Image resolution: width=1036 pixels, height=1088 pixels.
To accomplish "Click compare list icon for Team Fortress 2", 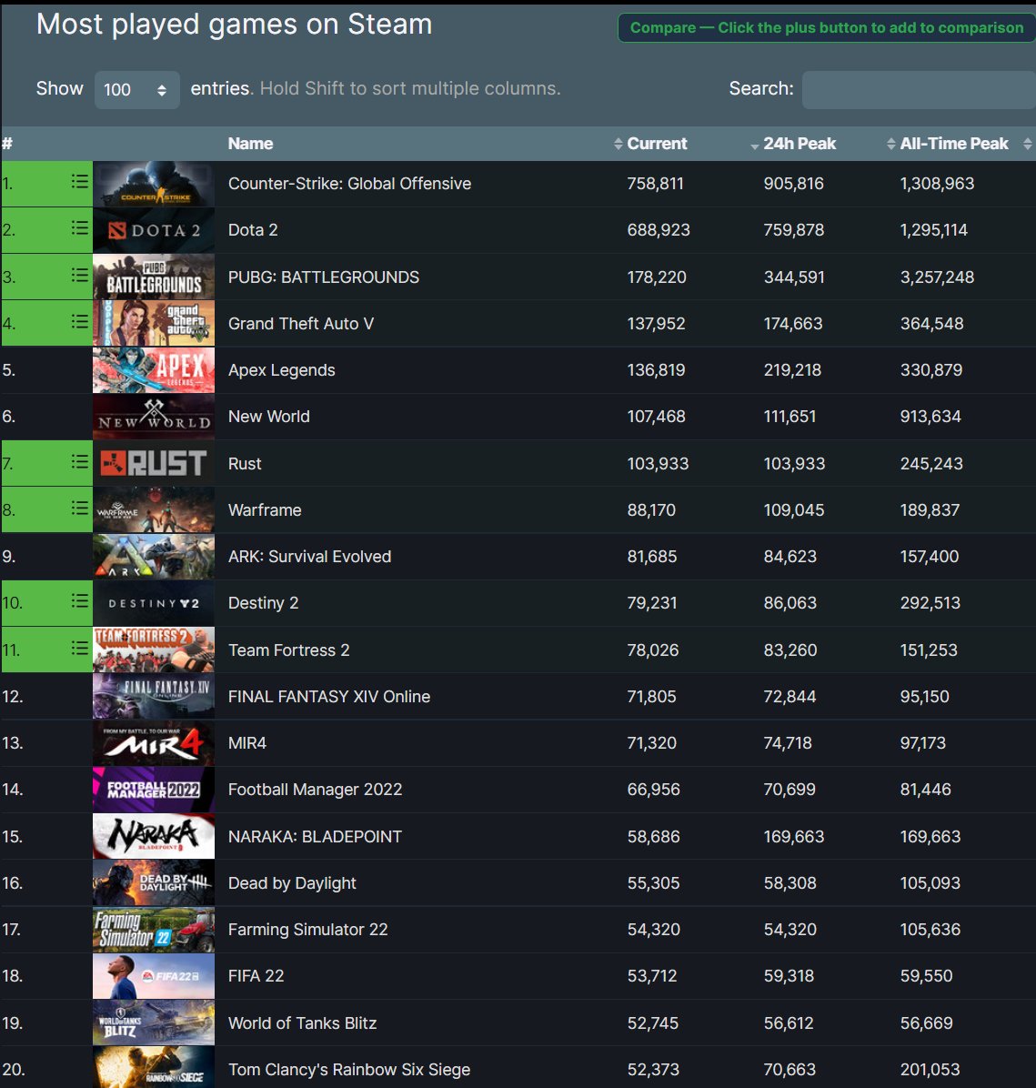I will pyautogui.click(x=80, y=648).
